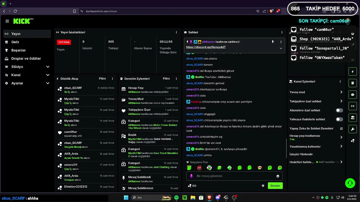This screenshot has height=202, width=360.
Task: Open Discord from the taskbar
Action: click(218, 198)
